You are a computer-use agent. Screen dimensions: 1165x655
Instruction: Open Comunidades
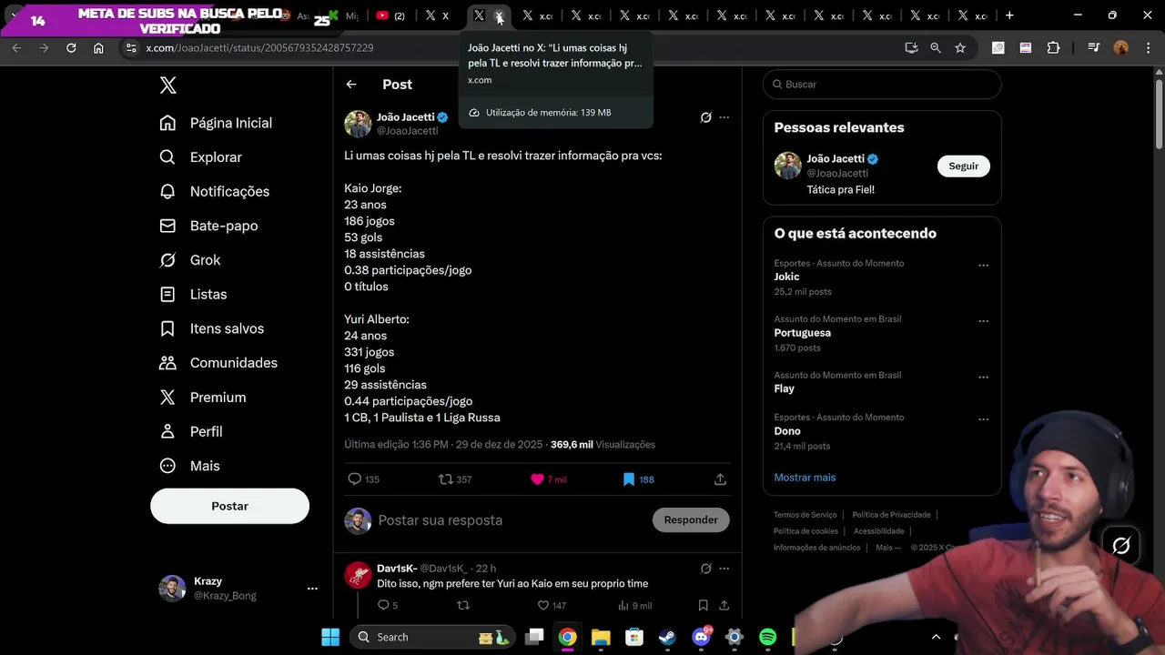pos(217,363)
